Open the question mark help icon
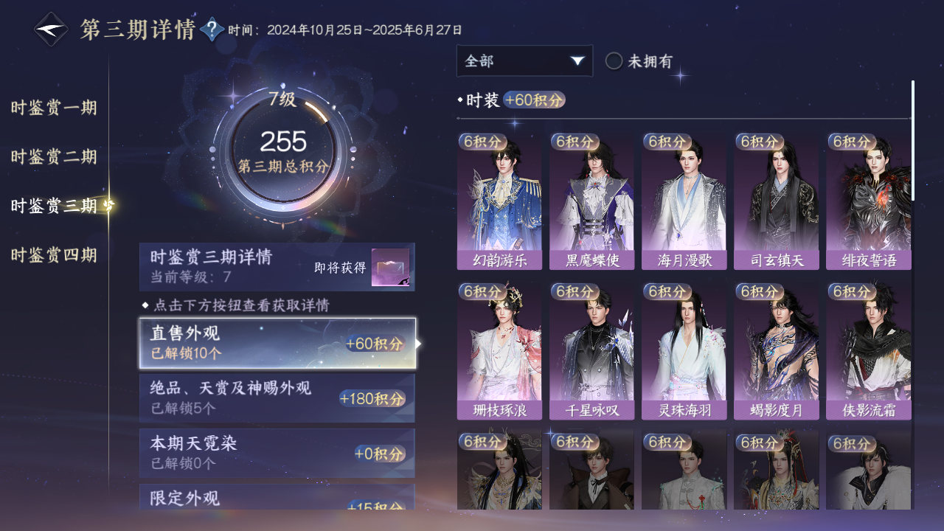 click(212, 29)
